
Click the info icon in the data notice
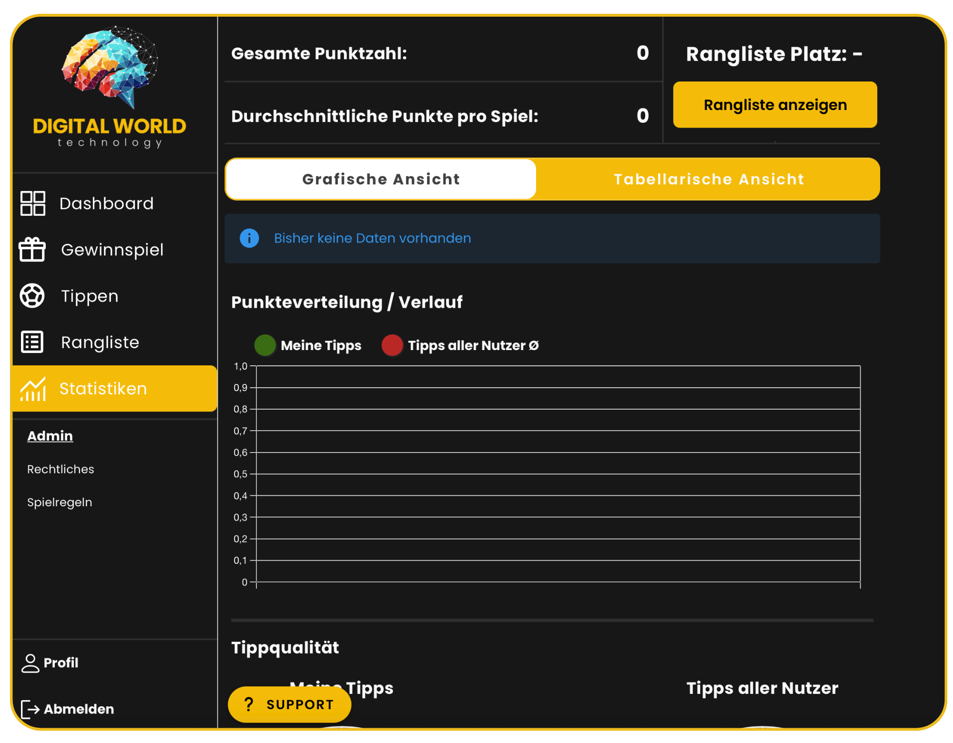click(249, 238)
